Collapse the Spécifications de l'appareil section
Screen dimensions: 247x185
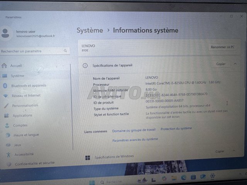pyautogui.click(x=235, y=64)
